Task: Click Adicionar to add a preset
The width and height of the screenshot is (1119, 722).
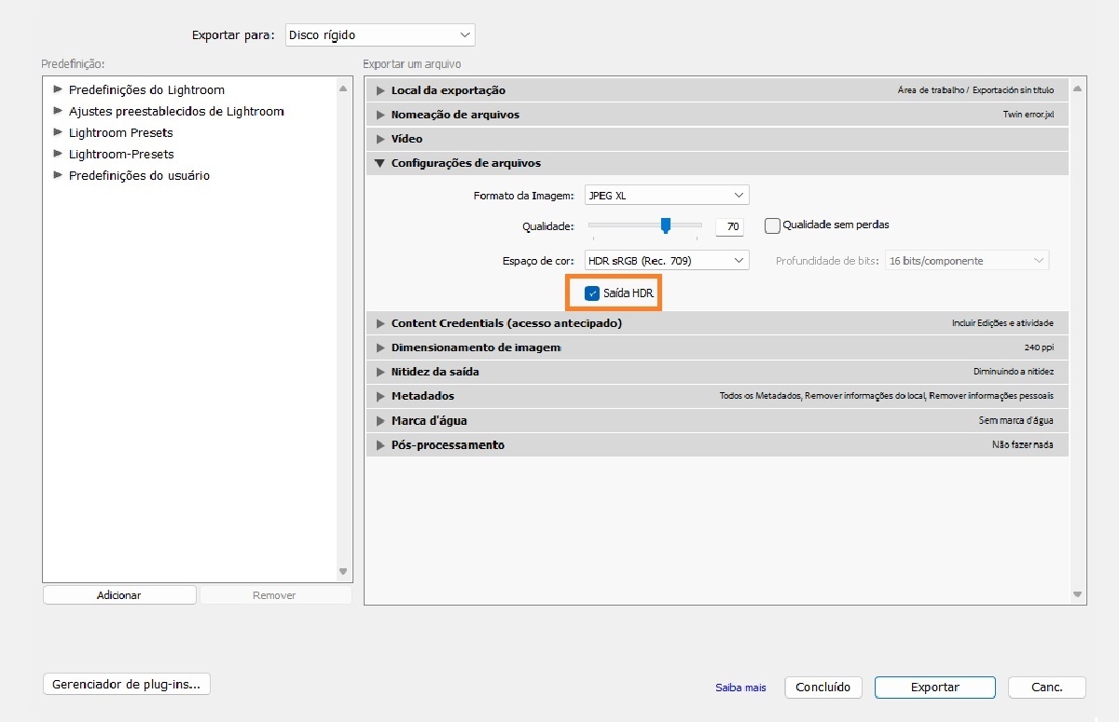Action: (x=119, y=595)
